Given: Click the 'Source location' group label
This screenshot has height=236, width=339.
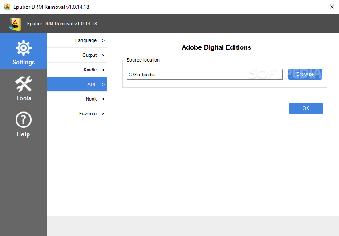Looking at the screenshot, I should point(143,60).
